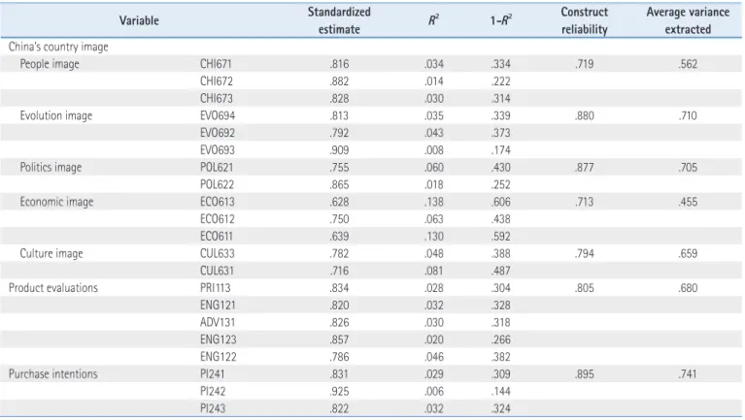Click the 'Average variance extracted' column header
This screenshot has height=420, width=745.
pyautogui.click(x=688, y=20)
